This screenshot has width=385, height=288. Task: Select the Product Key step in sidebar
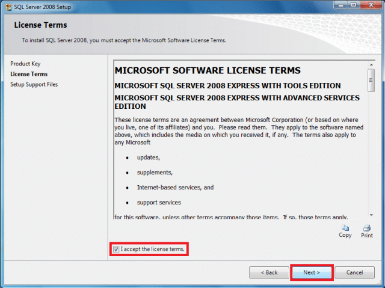25,64
